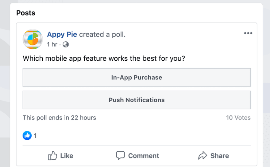Click the Appy Pie profile picture
Image resolution: width=270 pixels, height=167 pixels.
pos(33,39)
